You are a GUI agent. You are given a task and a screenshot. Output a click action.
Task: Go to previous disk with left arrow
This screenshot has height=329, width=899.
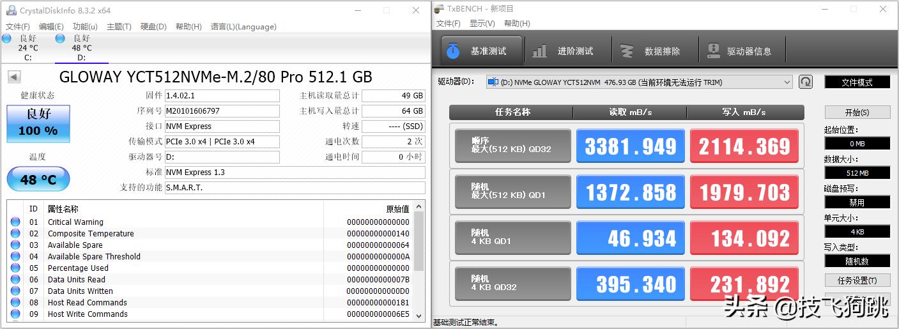point(14,77)
